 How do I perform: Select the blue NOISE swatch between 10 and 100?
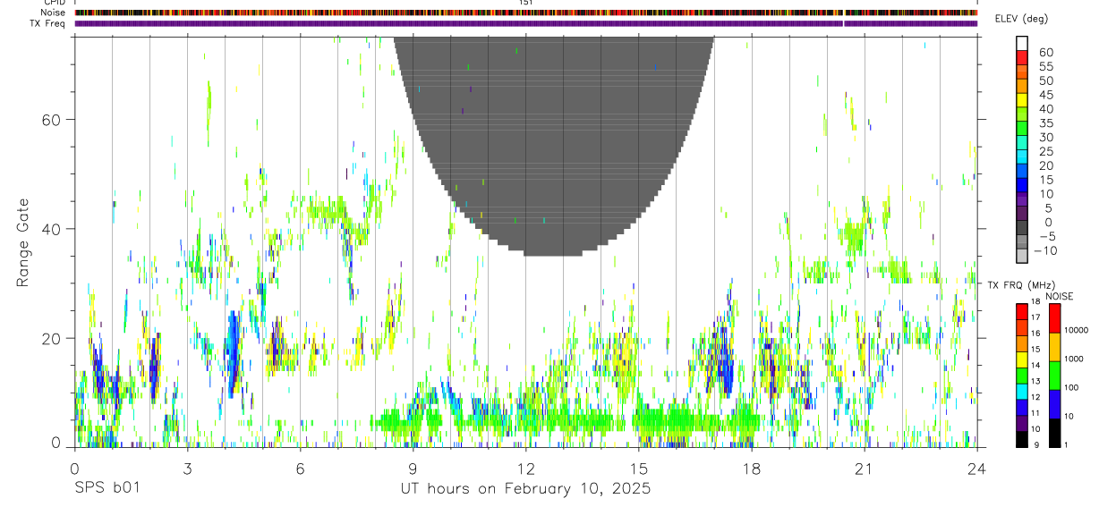pyautogui.click(x=1054, y=403)
